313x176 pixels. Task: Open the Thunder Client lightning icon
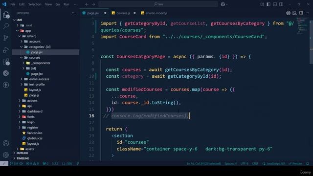pos(6,85)
